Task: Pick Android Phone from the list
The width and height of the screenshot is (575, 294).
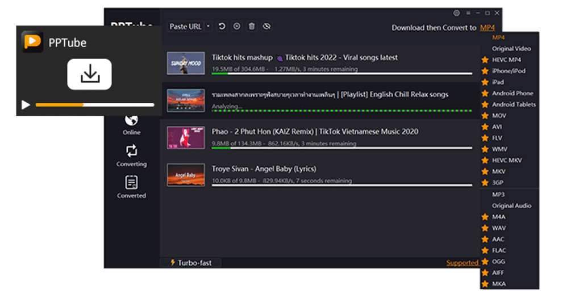Action: tap(512, 93)
